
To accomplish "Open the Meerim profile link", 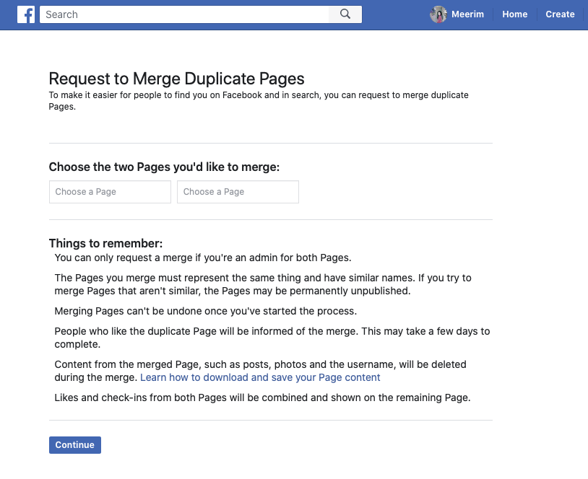I will [467, 14].
